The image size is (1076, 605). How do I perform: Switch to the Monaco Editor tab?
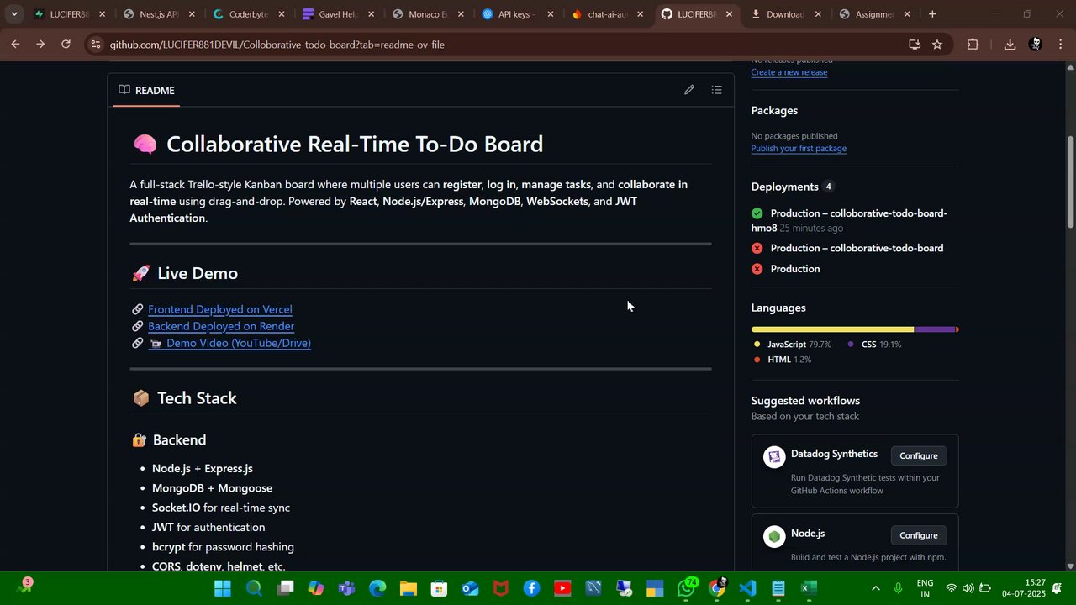click(x=428, y=14)
